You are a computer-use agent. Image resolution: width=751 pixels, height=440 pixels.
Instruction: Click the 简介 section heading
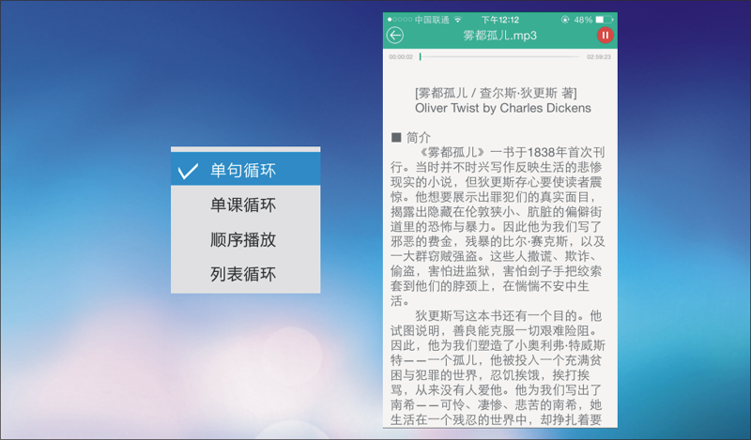tap(419, 138)
